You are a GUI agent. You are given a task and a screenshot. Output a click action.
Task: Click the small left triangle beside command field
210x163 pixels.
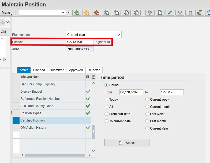click(x=69, y=13)
